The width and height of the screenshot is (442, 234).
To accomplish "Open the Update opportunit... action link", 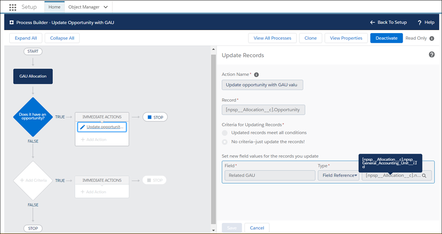I will 105,127.
